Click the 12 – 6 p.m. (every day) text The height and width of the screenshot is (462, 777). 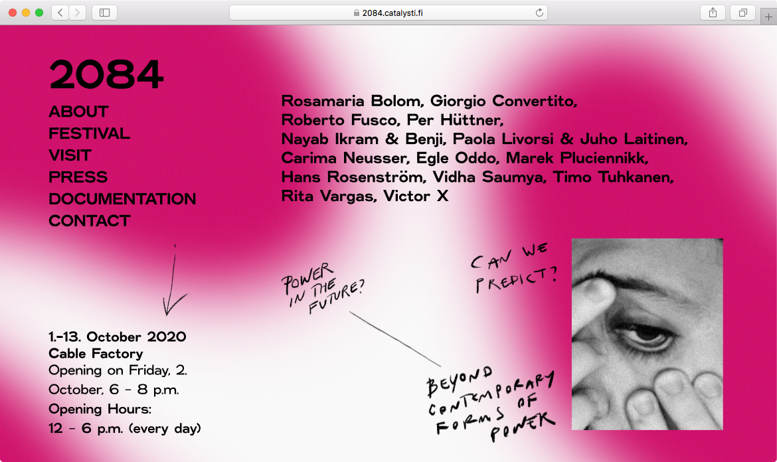point(125,428)
